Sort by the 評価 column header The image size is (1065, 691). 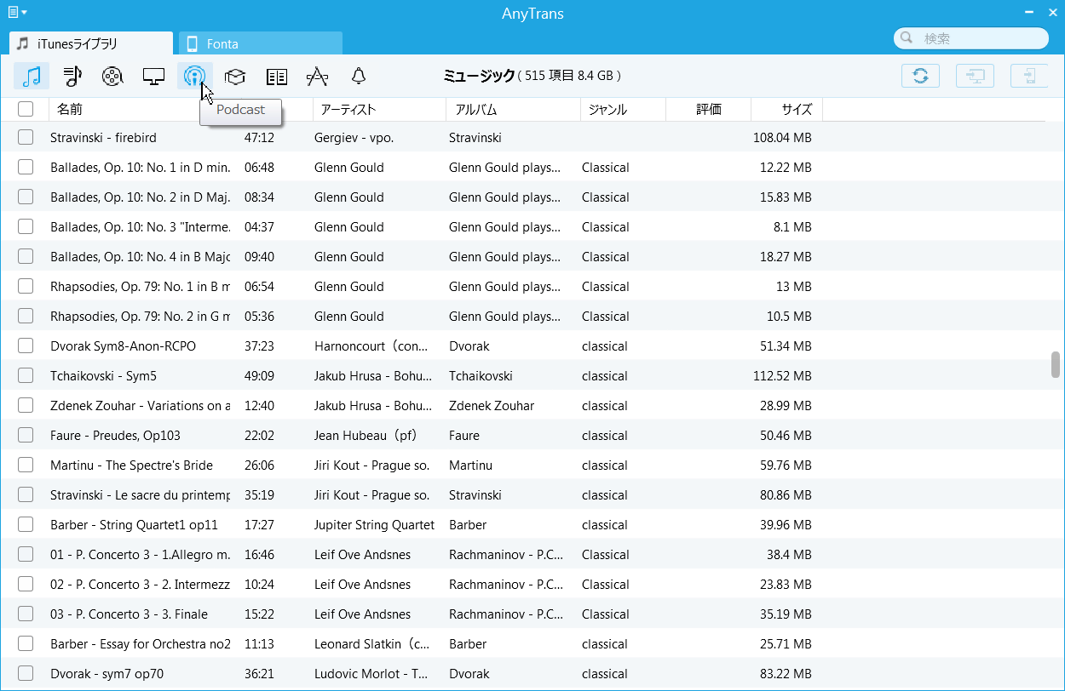[709, 109]
